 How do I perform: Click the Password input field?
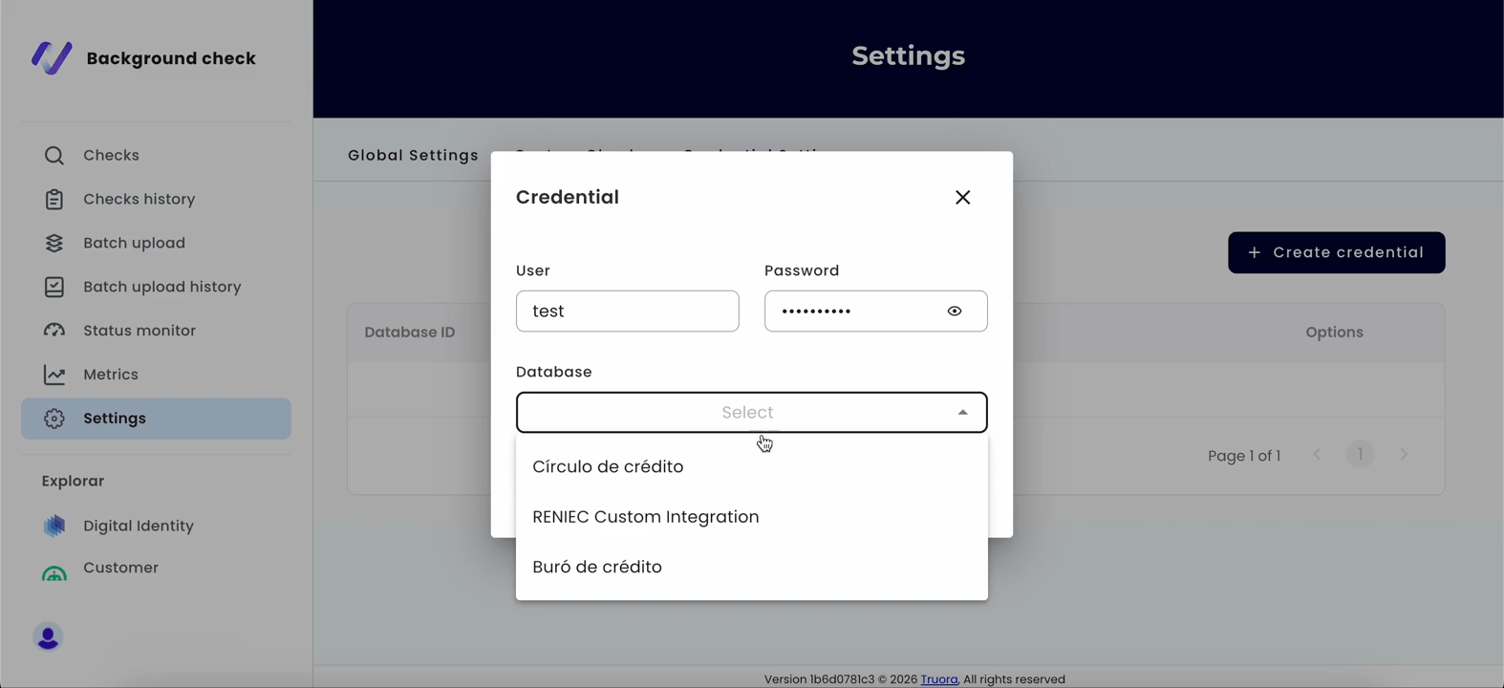(875, 312)
